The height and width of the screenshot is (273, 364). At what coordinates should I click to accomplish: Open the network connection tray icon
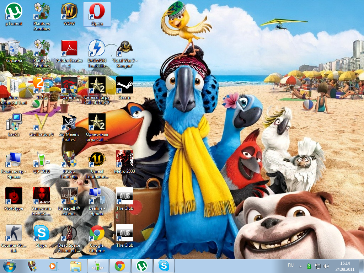pos(317,266)
